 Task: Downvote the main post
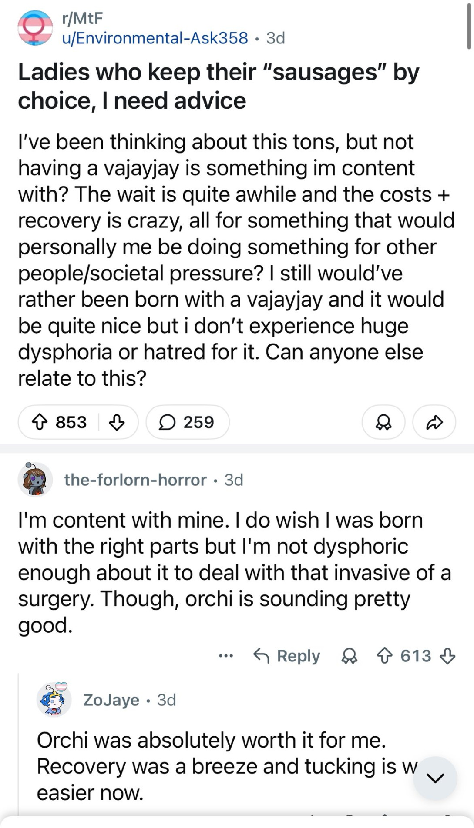point(117,422)
